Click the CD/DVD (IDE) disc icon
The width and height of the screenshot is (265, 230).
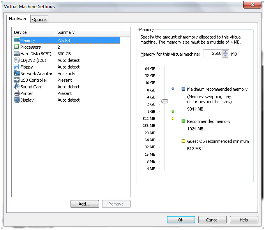point(16,60)
